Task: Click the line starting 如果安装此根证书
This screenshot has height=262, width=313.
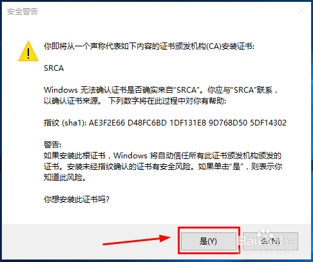Action: [x=162, y=156]
